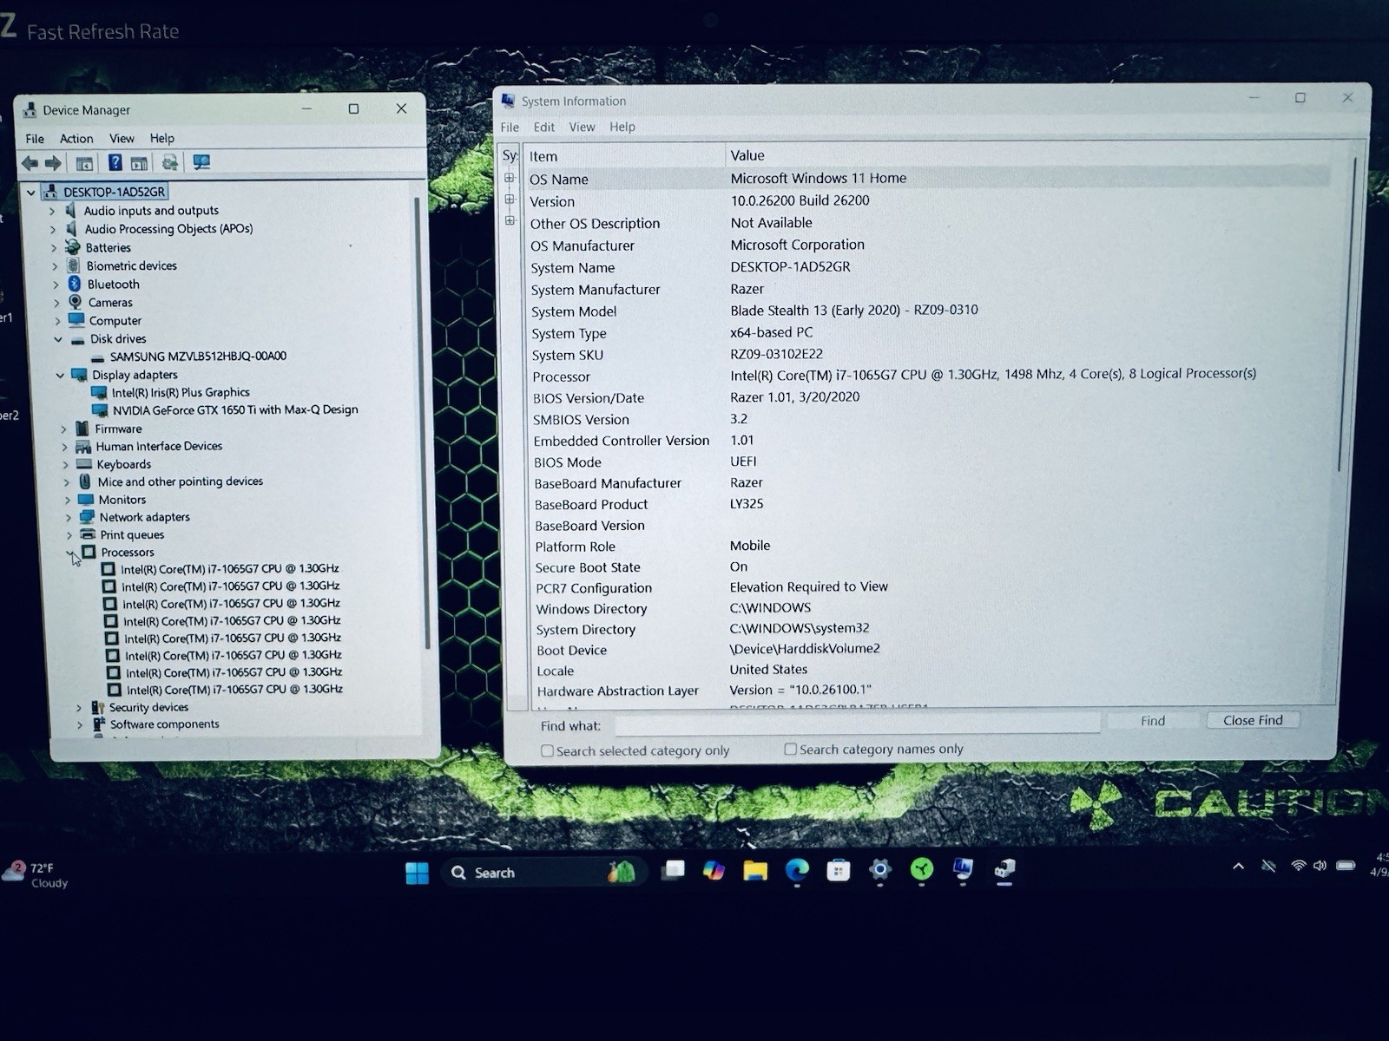
Task: Open Microsoft Edge from the taskbar
Action: pos(797,870)
